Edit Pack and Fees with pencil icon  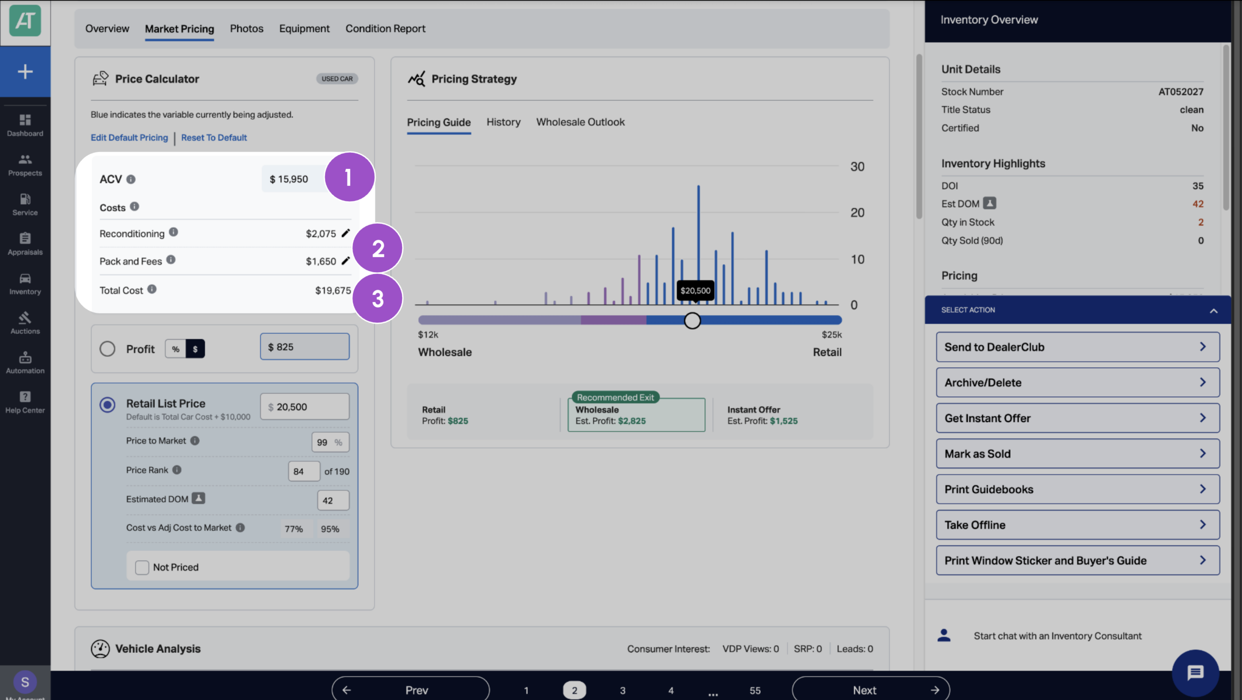point(345,261)
